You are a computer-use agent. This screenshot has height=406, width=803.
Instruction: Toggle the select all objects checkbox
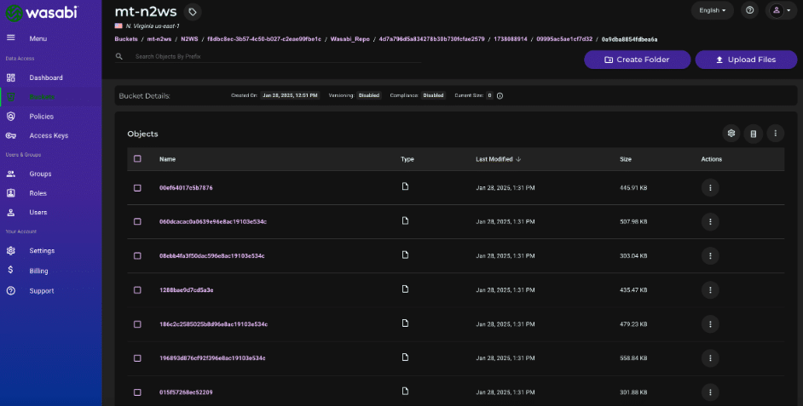137,159
